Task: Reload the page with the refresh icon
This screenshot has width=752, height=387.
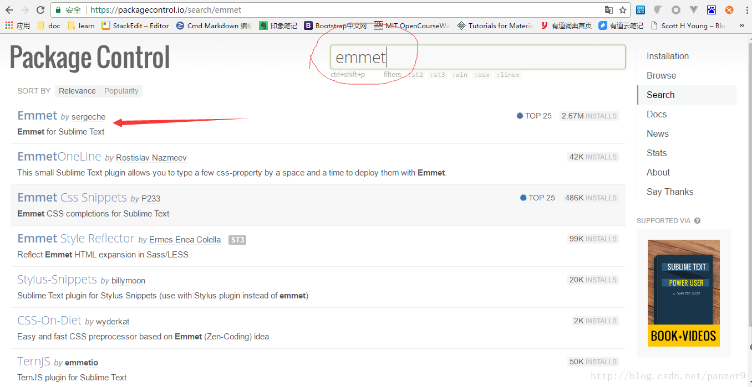Action: [x=40, y=10]
